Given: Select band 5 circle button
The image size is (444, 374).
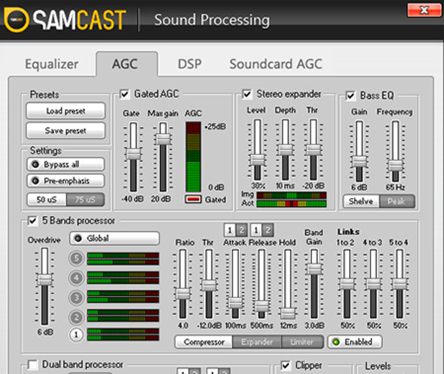Looking at the screenshot, I should pyautogui.click(x=76, y=258).
